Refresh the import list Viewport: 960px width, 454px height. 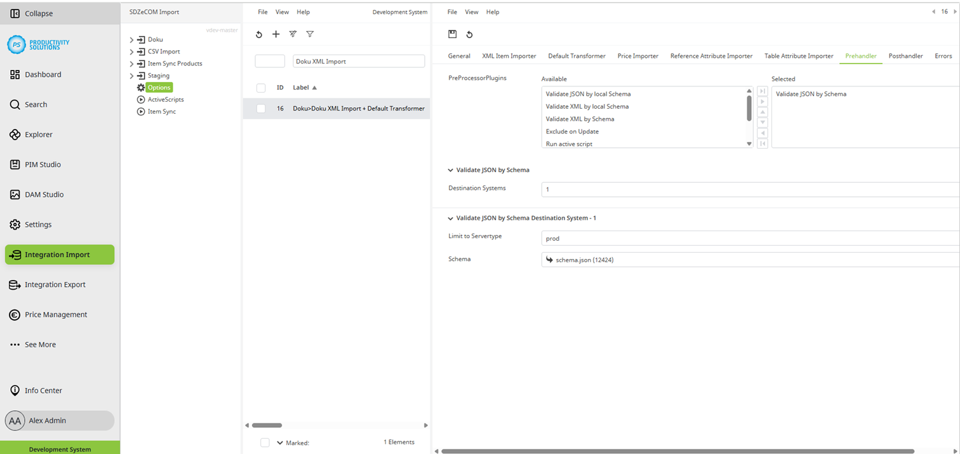[258, 34]
